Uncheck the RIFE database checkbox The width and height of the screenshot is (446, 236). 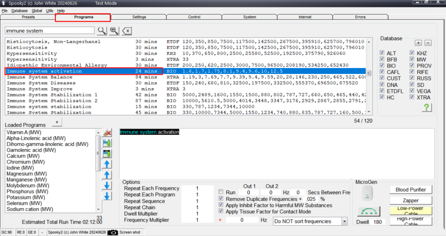pos(412,72)
